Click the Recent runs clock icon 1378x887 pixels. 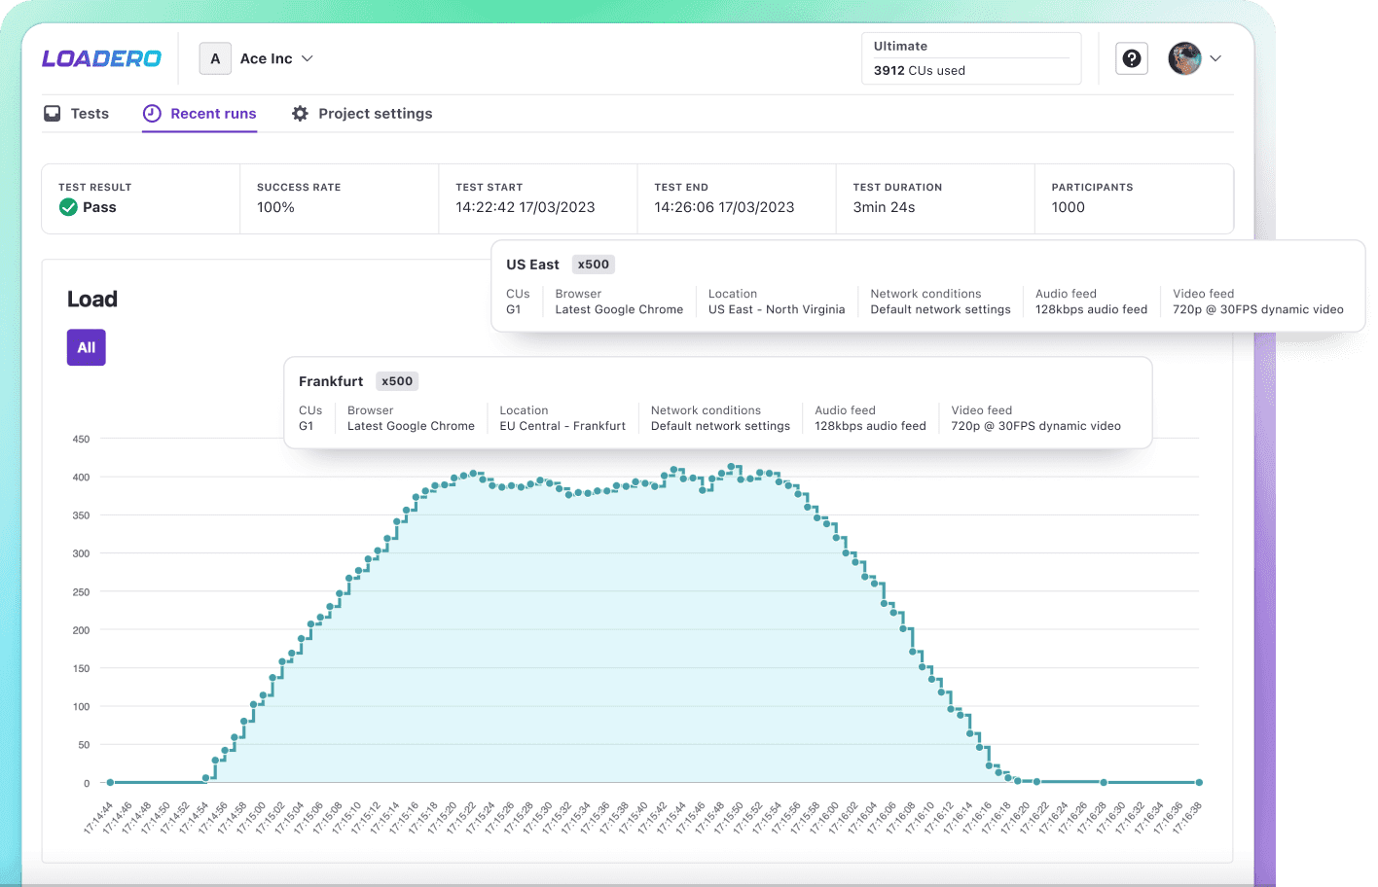click(152, 114)
